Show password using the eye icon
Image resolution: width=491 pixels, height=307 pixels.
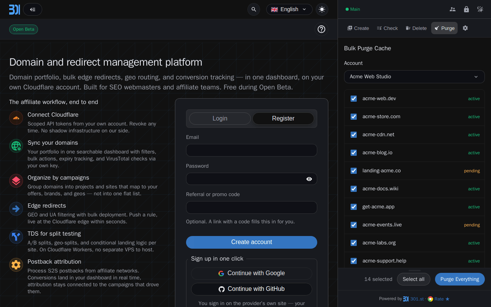pyautogui.click(x=309, y=179)
